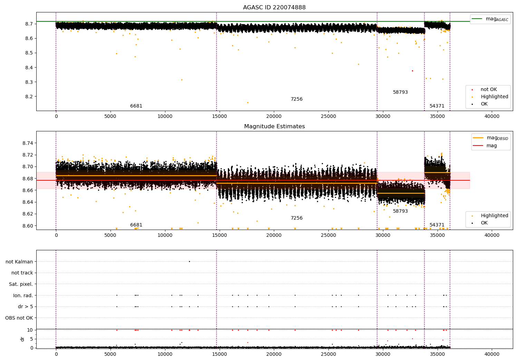Click obsid label 6681 in top plot
The width and height of the screenshot is (518, 362).
click(136, 106)
